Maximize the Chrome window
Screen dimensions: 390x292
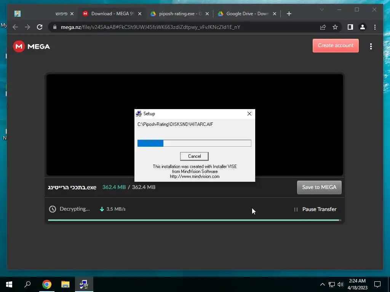click(x=356, y=10)
